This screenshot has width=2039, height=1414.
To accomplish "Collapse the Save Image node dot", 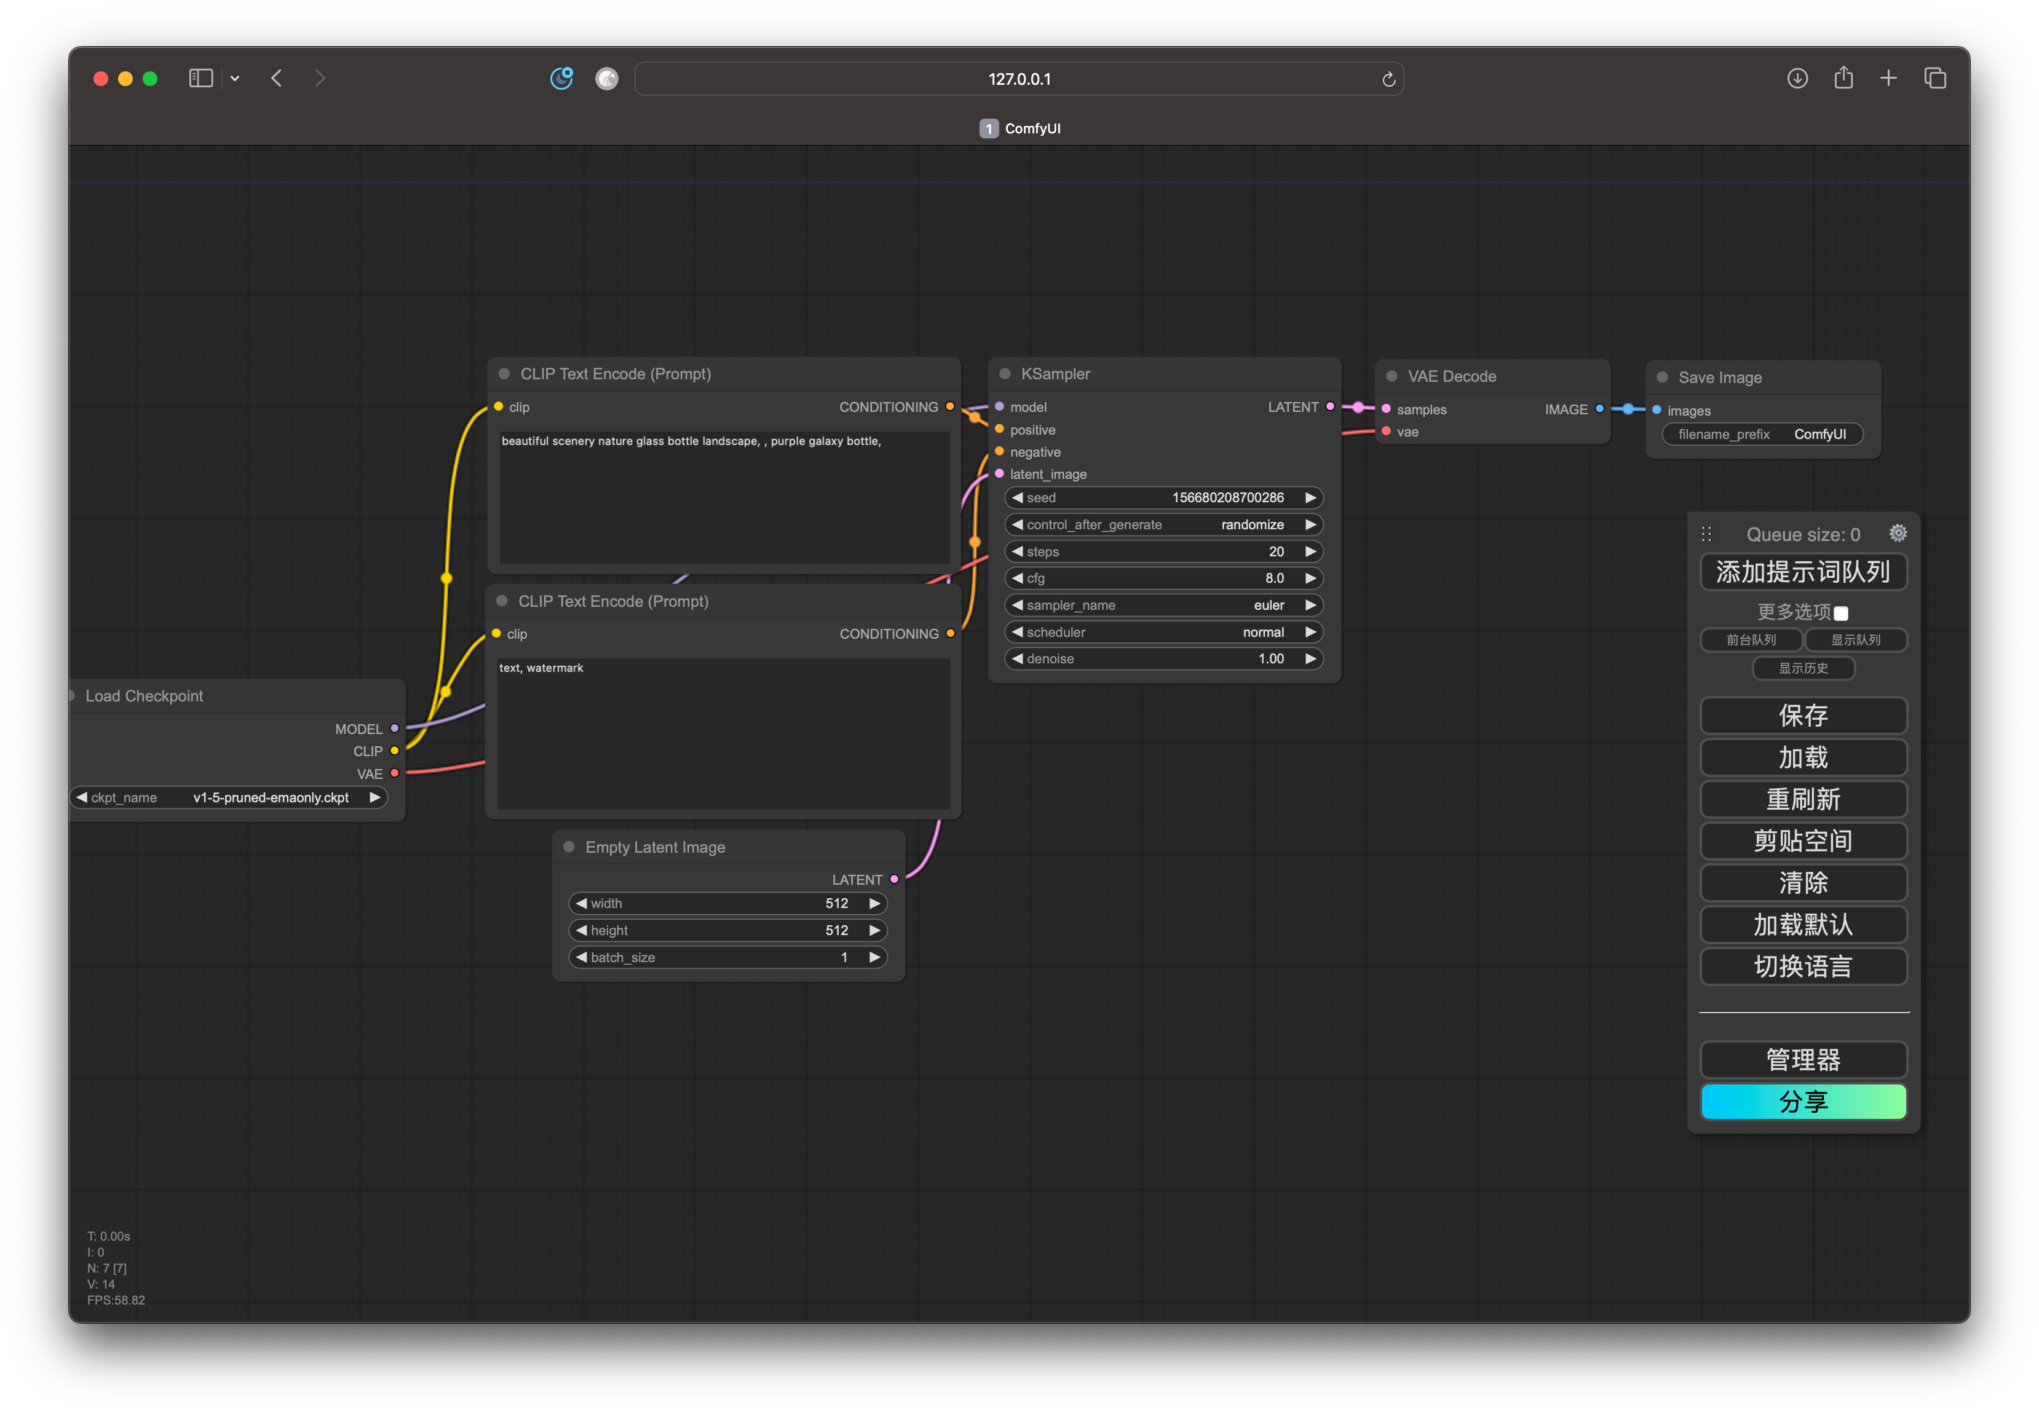I will [1661, 377].
